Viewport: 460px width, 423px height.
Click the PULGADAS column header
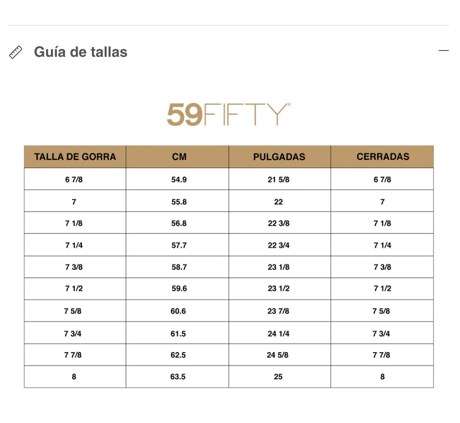[279, 157]
